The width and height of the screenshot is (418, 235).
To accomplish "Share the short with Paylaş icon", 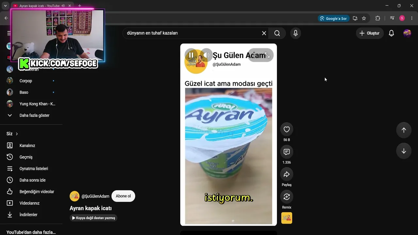I will (x=287, y=174).
